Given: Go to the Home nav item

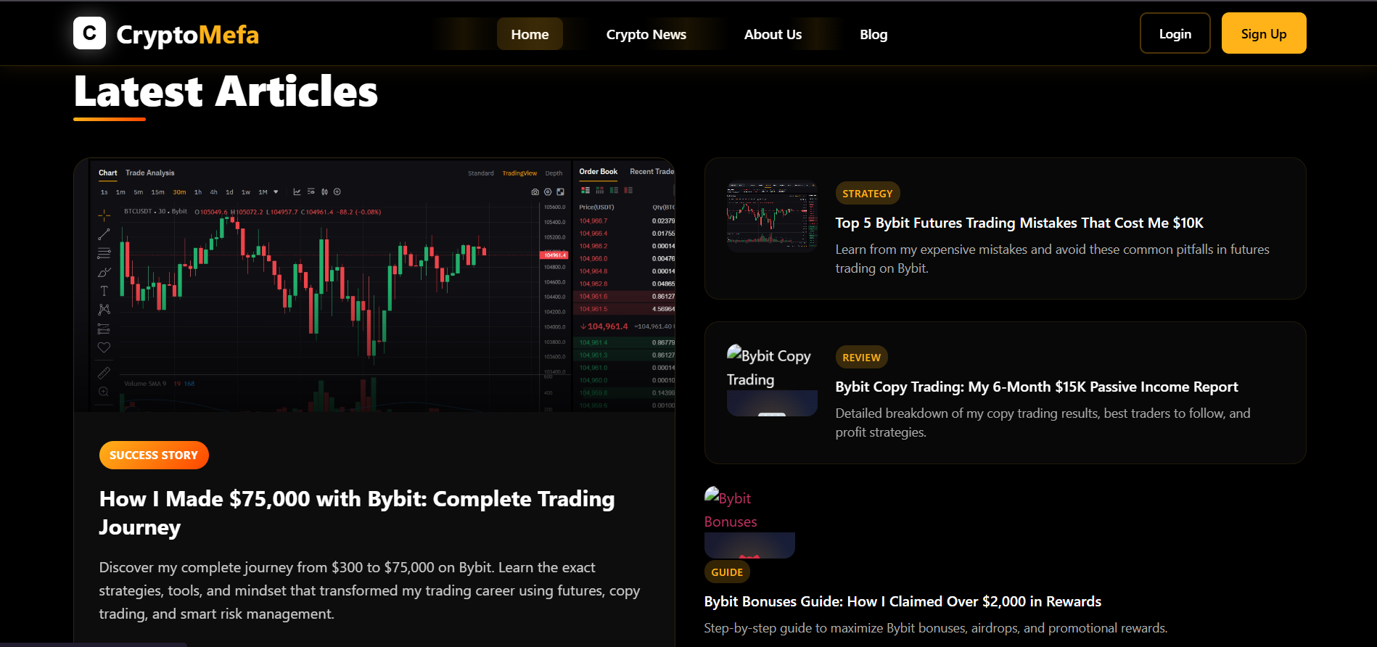Looking at the screenshot, I should point(530,34).
